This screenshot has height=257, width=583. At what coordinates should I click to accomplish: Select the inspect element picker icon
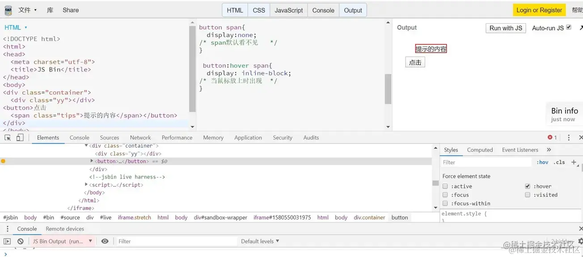(8, 137)
